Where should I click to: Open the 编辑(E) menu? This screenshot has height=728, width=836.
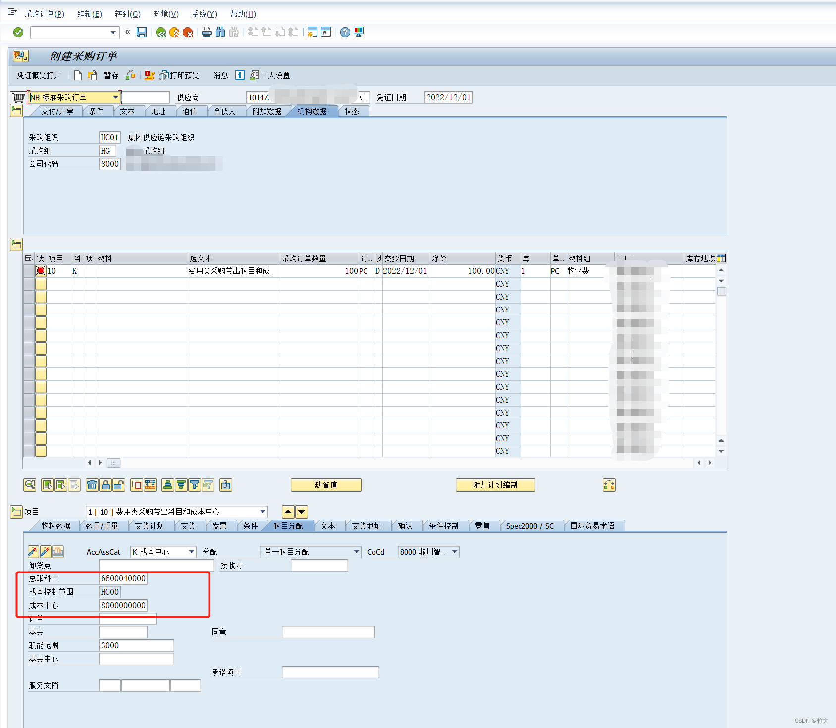(x=90, y=14)
